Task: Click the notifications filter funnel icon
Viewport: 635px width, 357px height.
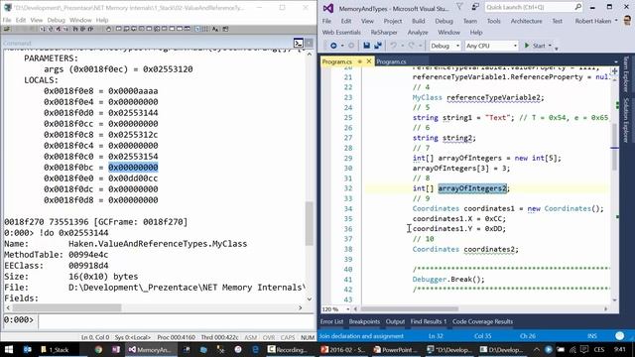Action: click(x=459, y=7)
